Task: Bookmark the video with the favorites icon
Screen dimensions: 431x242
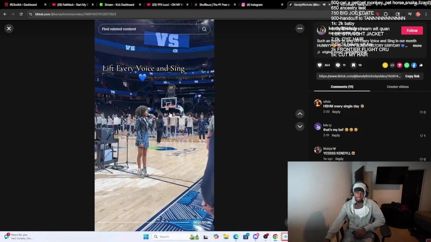Action: pos(353,65)
